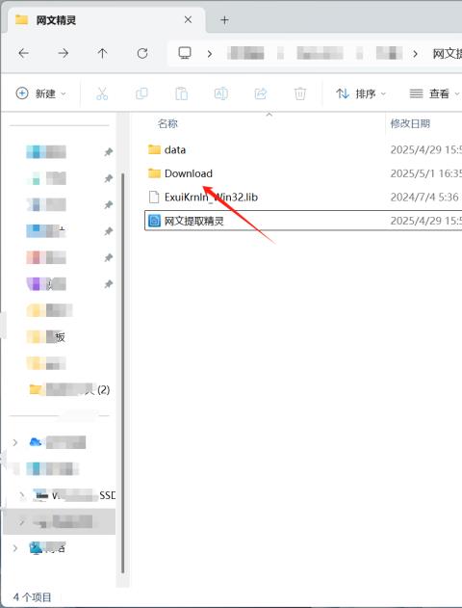The width and height of the screenshot is (462, 608).
Task: Expand the highlighted drive item in sidebar
Action: pos(22,522)
